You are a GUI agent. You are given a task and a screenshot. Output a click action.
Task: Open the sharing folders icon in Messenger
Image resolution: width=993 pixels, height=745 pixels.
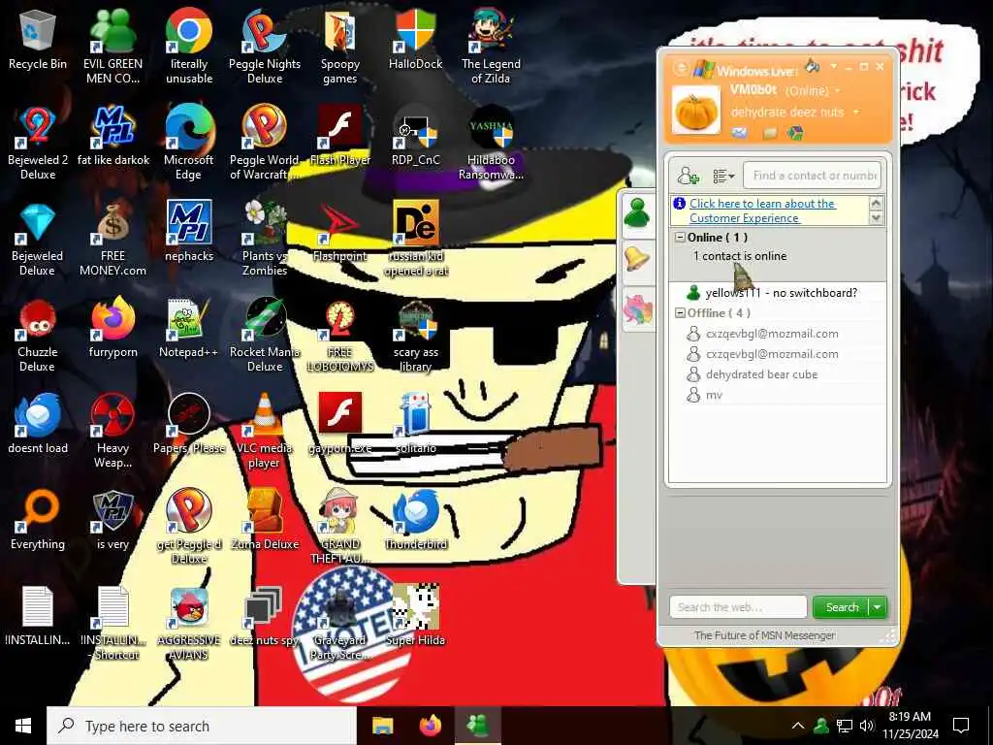point(770,132)
